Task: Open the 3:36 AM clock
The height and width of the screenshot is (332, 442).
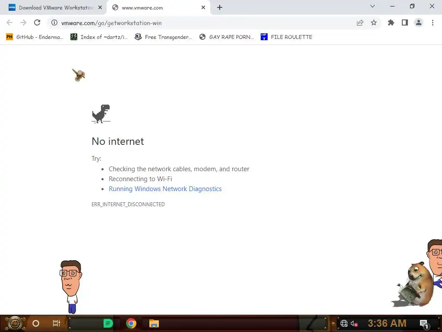Action: tap(387, 323)
